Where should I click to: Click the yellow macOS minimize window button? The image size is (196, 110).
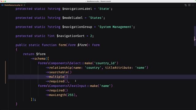click(x=3, y=1)
